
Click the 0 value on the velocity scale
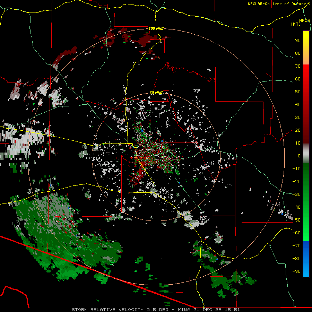[299, 156]
